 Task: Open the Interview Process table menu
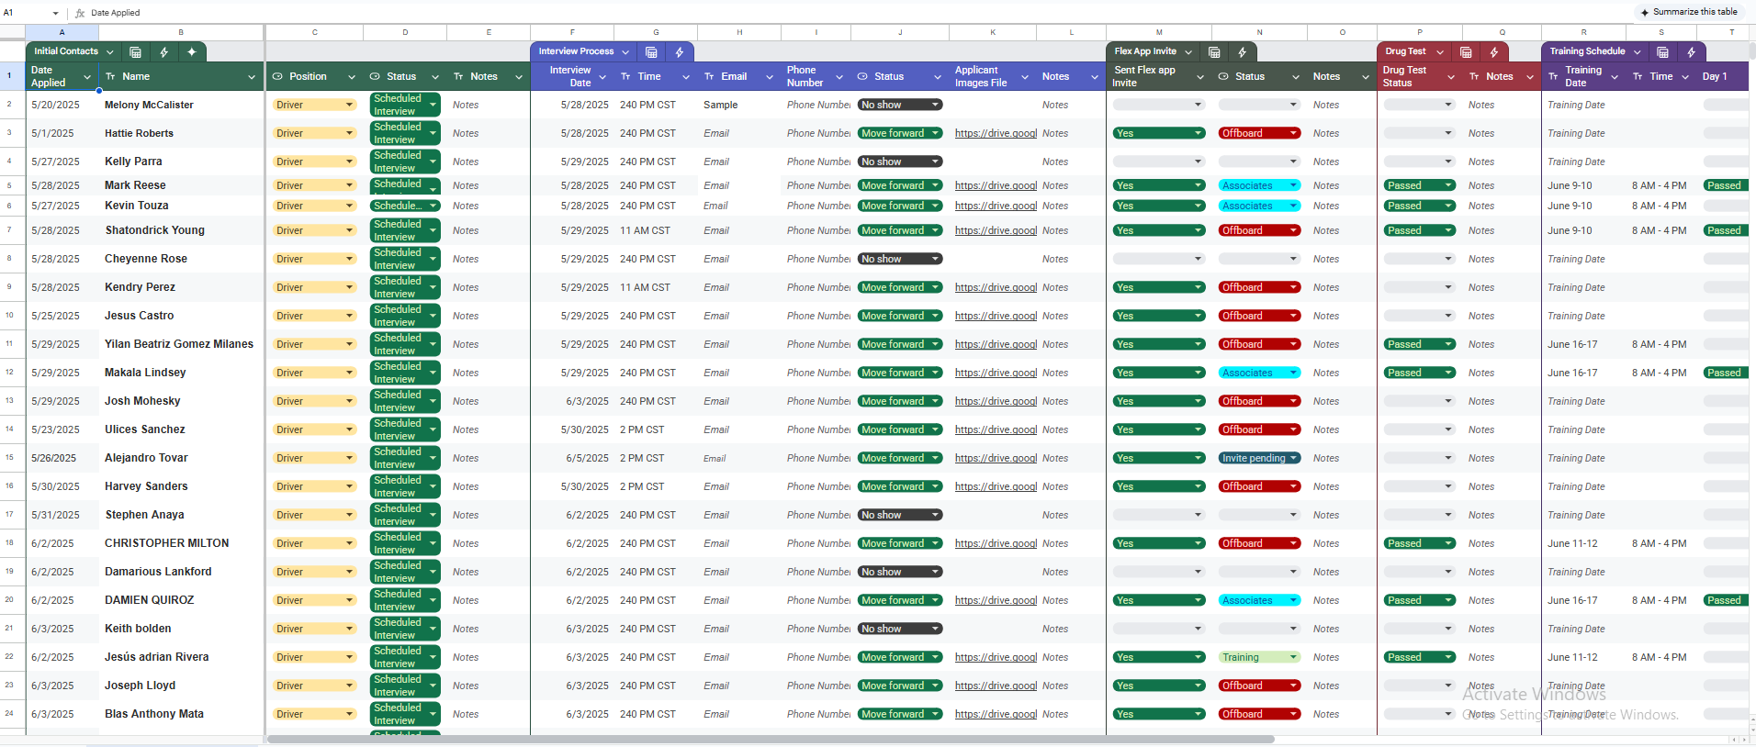(x=625, y=52)
